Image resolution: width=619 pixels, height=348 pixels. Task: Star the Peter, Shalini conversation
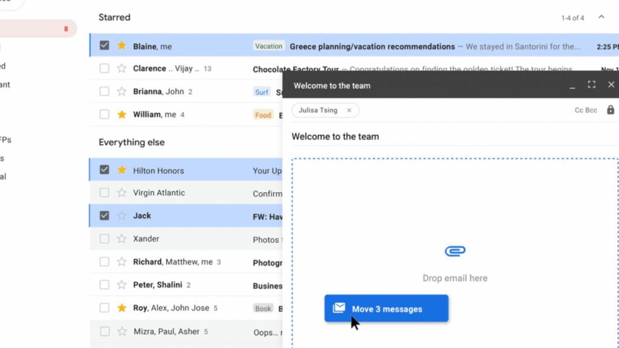click(120, 285)
